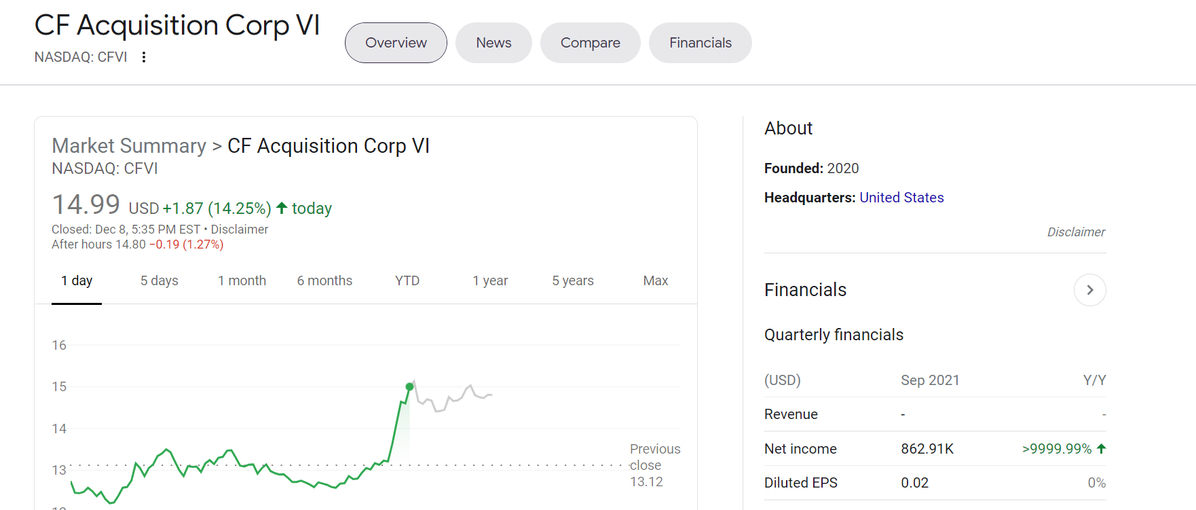
Task: Click Closed: Dec 8, 5:35 PM EST text
Action: coord(126,230)
